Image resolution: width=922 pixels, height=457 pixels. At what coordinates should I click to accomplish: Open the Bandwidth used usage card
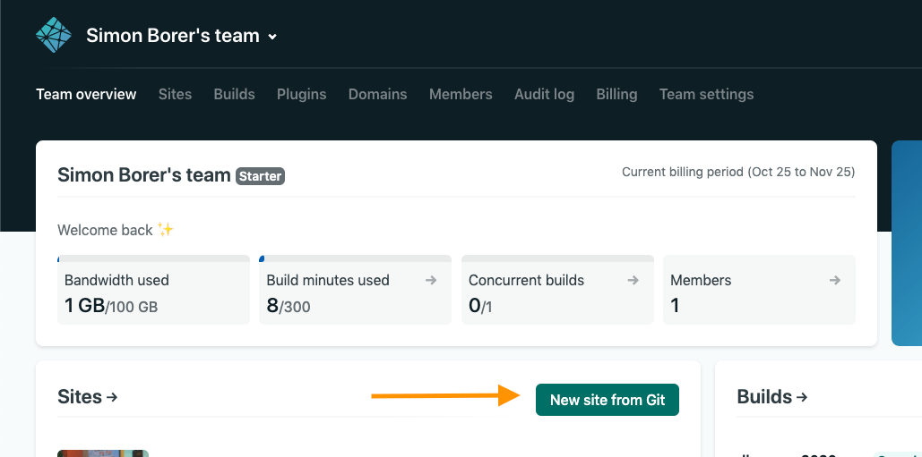tap(153, 292)
